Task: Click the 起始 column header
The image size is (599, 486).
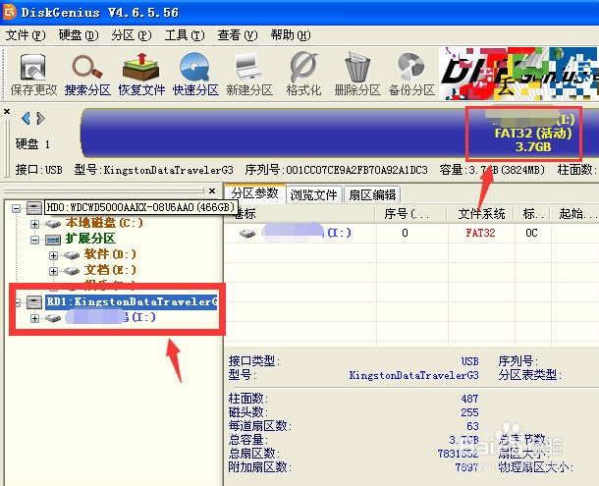Action: 577,214
